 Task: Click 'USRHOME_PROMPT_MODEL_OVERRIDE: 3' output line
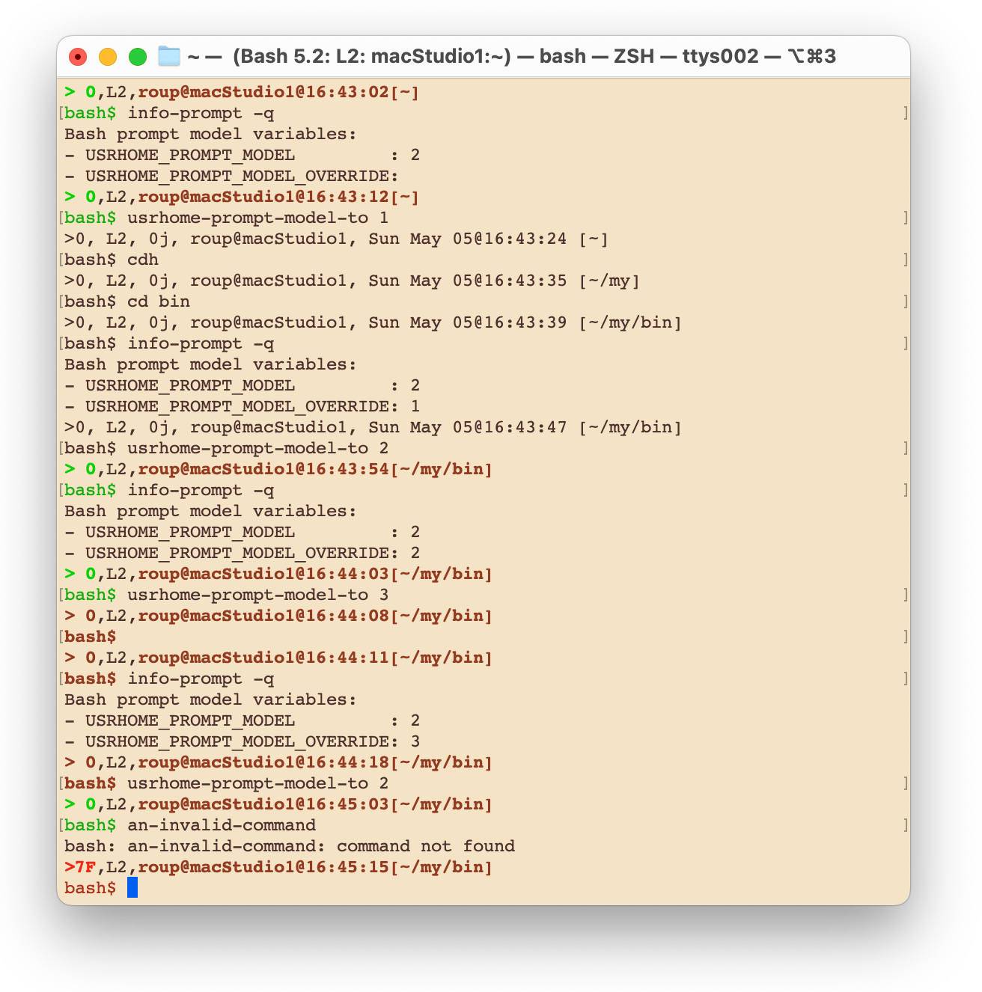(242, 741)
